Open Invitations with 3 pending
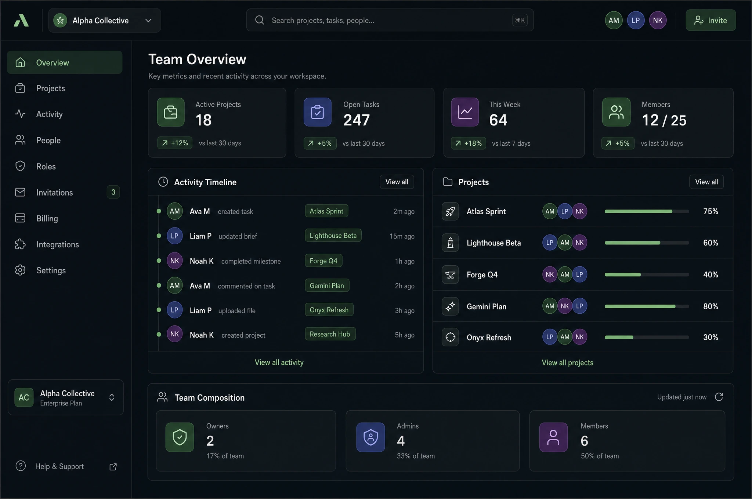Image resolution: width=752 pixels, height=499 pixels. coord(65,192)
